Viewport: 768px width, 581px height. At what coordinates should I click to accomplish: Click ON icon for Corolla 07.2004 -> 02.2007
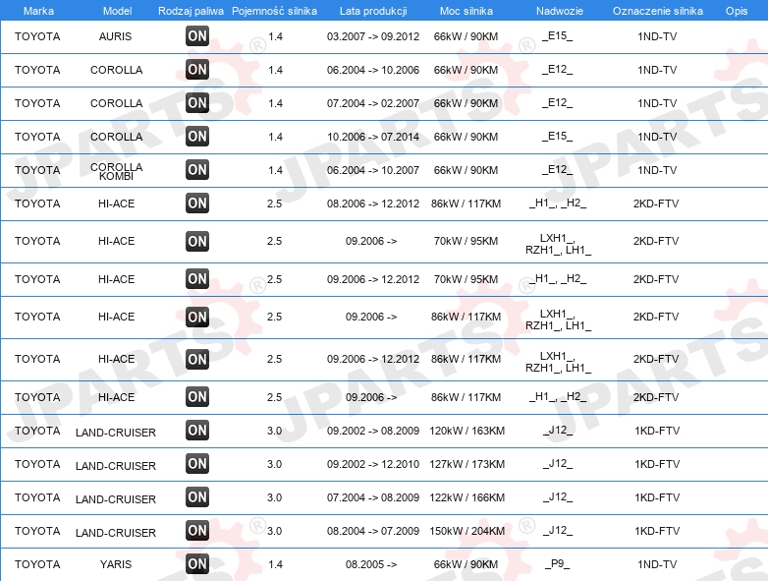click(x=197, y=103)
